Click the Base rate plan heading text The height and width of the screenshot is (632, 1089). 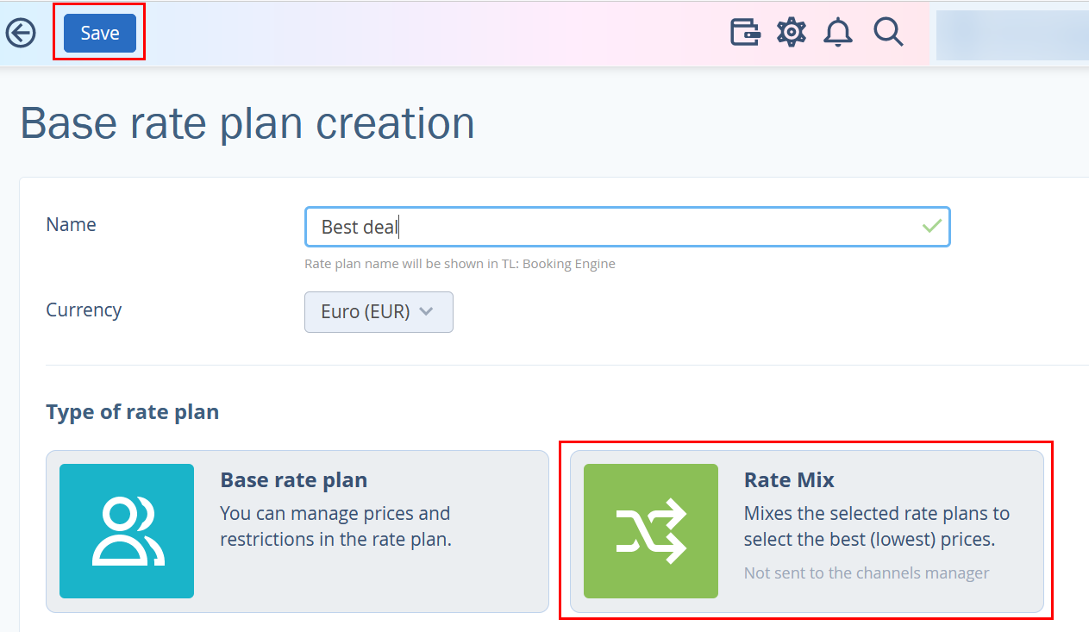294,480
